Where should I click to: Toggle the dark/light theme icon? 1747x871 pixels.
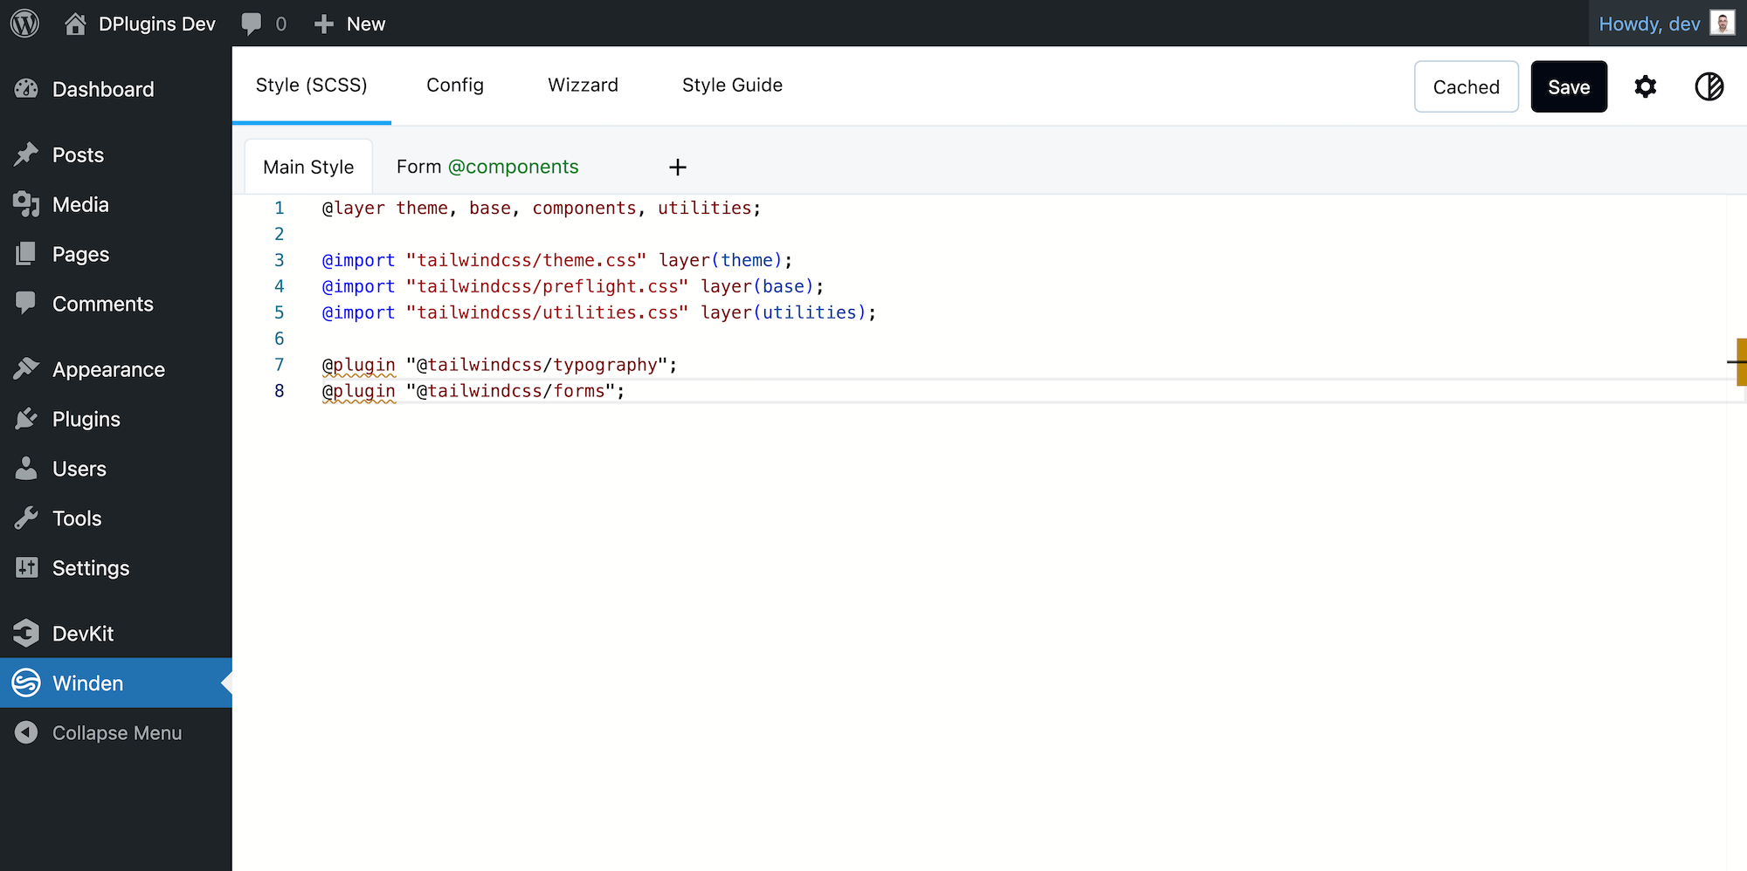coord(1709,86)
